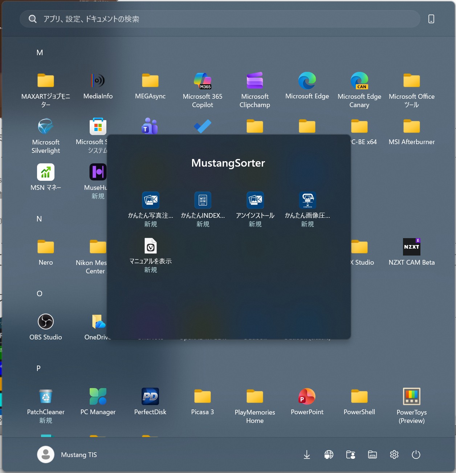Image resolution: width=456 pixels, height=473 pixels.
Task: Click letter heading O
Action: 40,294
